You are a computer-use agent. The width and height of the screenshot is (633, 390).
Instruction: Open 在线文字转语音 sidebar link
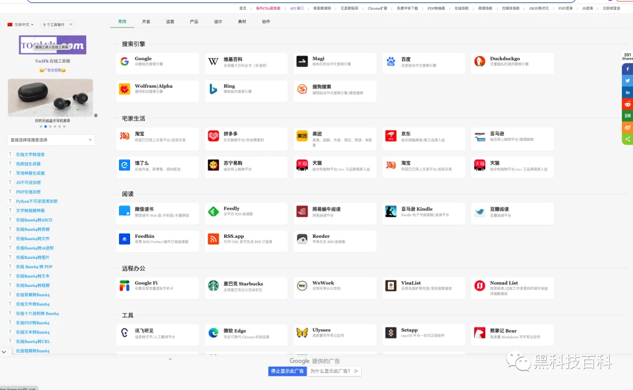[30, 155]
